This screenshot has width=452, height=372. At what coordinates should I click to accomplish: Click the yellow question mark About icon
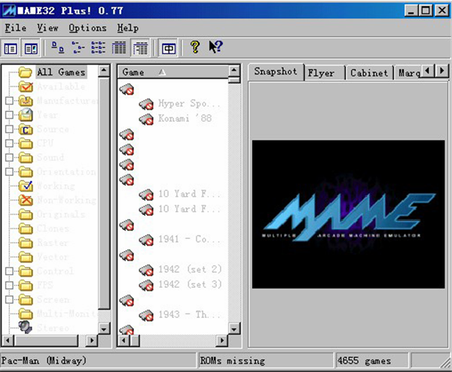point(194,47)
